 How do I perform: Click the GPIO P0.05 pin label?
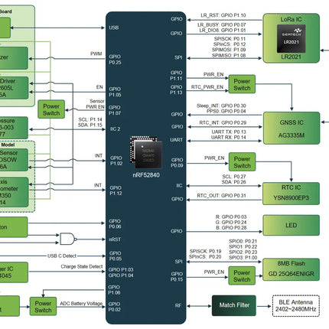click(115, 256)
